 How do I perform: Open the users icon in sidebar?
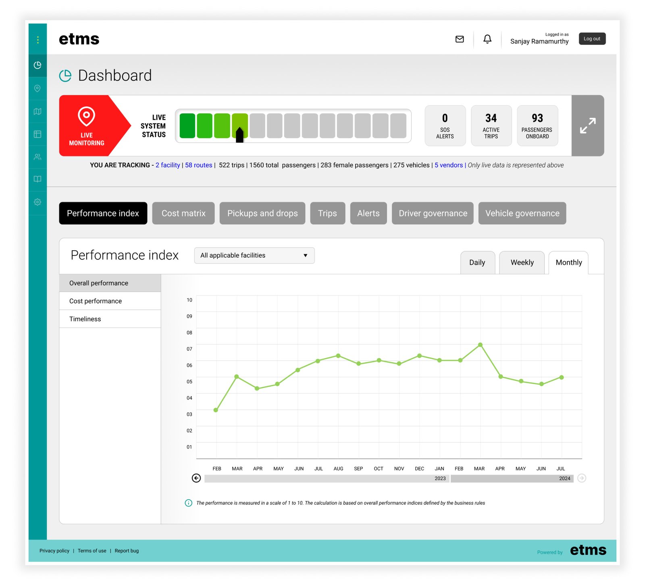(37, 157)
